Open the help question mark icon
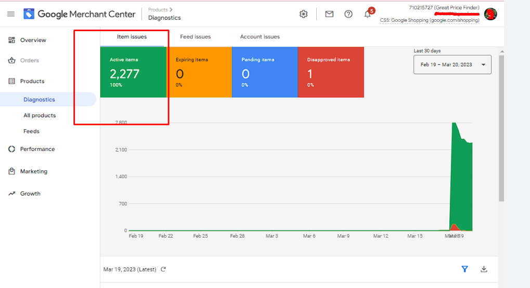 coord(348,14)
